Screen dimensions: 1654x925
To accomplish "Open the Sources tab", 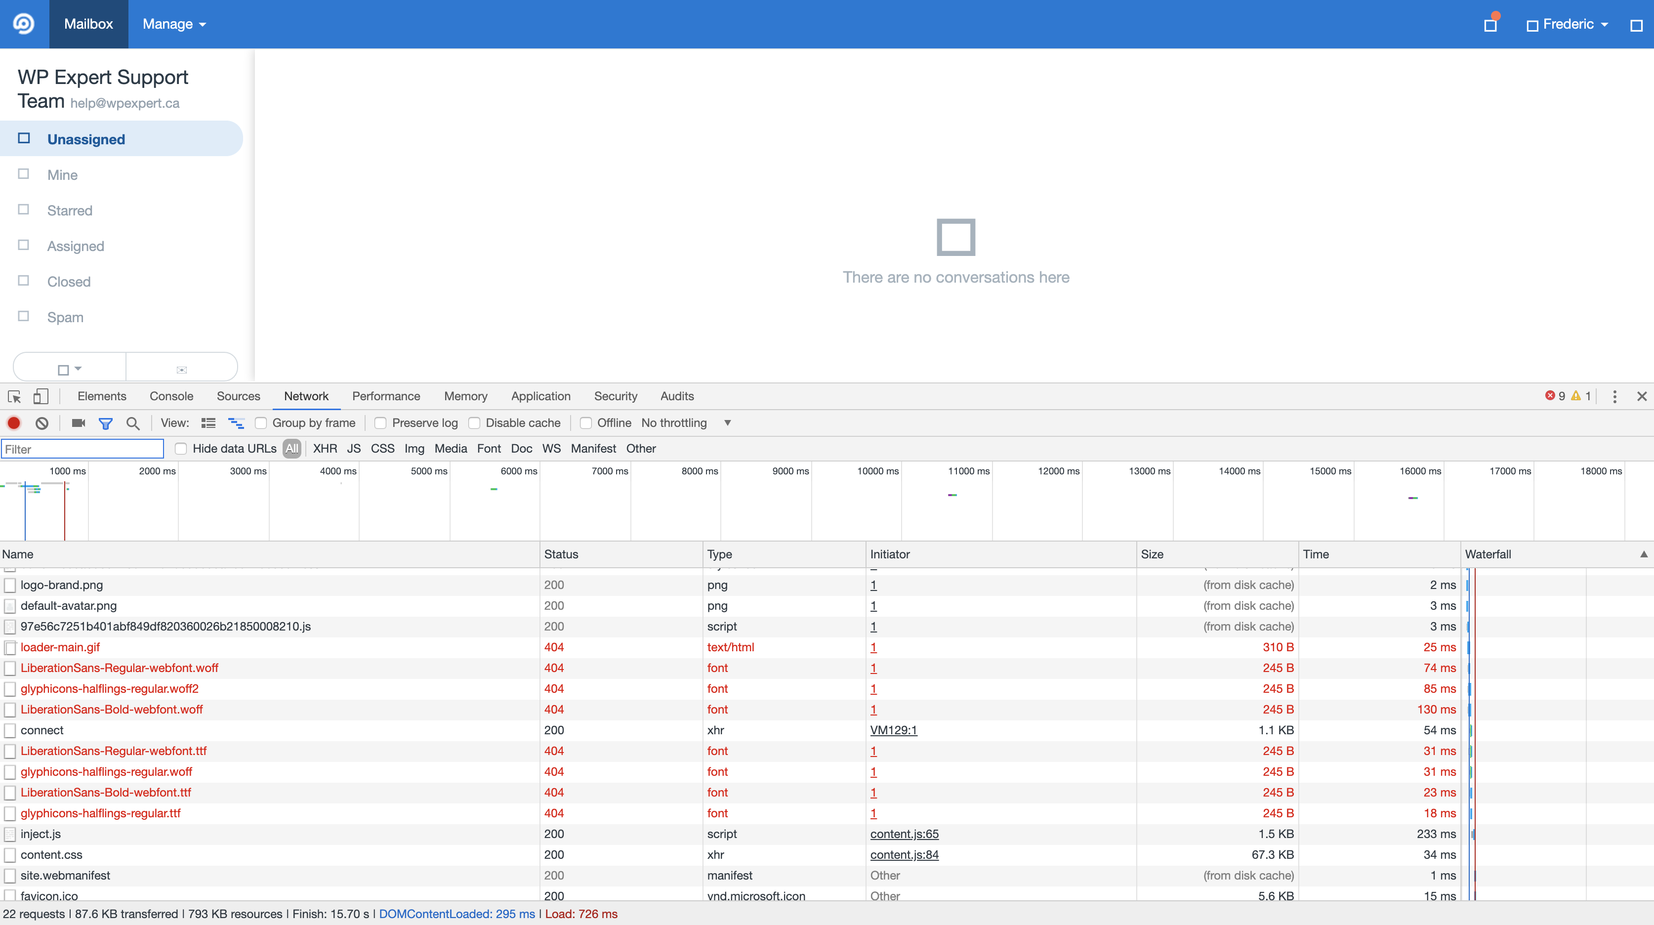I will 238,396.
